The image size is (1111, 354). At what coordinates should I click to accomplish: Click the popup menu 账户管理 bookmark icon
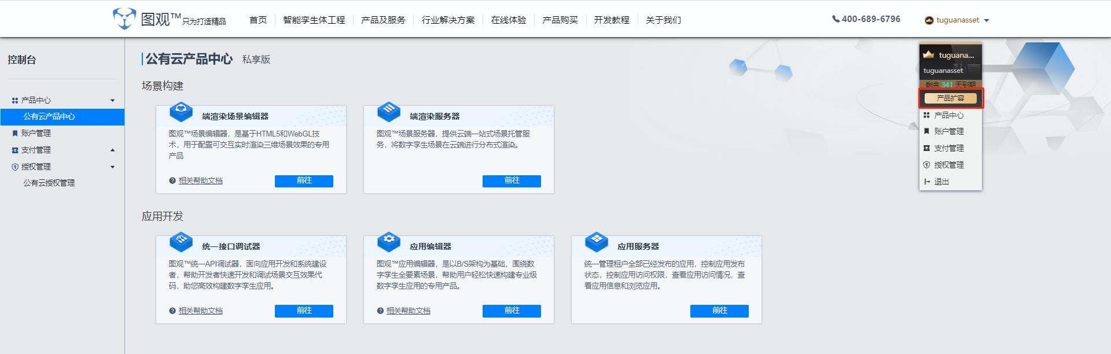[926, 131]
